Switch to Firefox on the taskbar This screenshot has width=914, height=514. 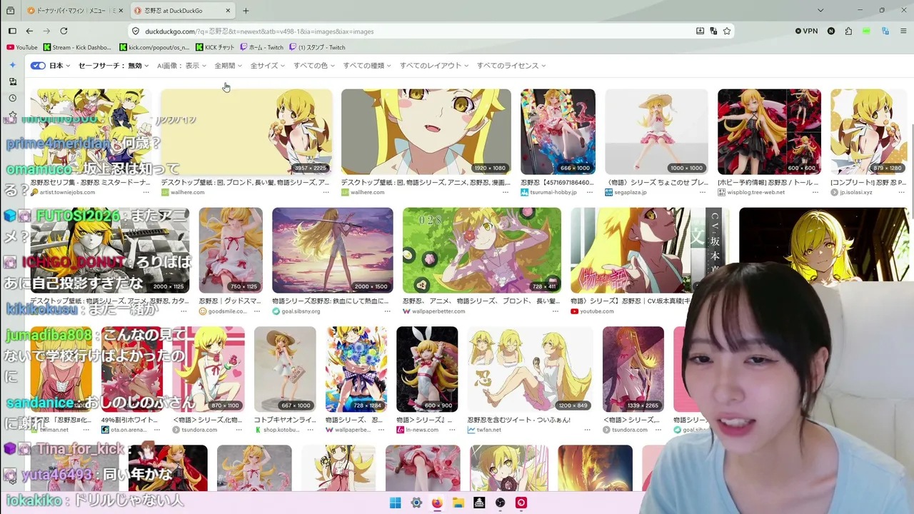437,503
